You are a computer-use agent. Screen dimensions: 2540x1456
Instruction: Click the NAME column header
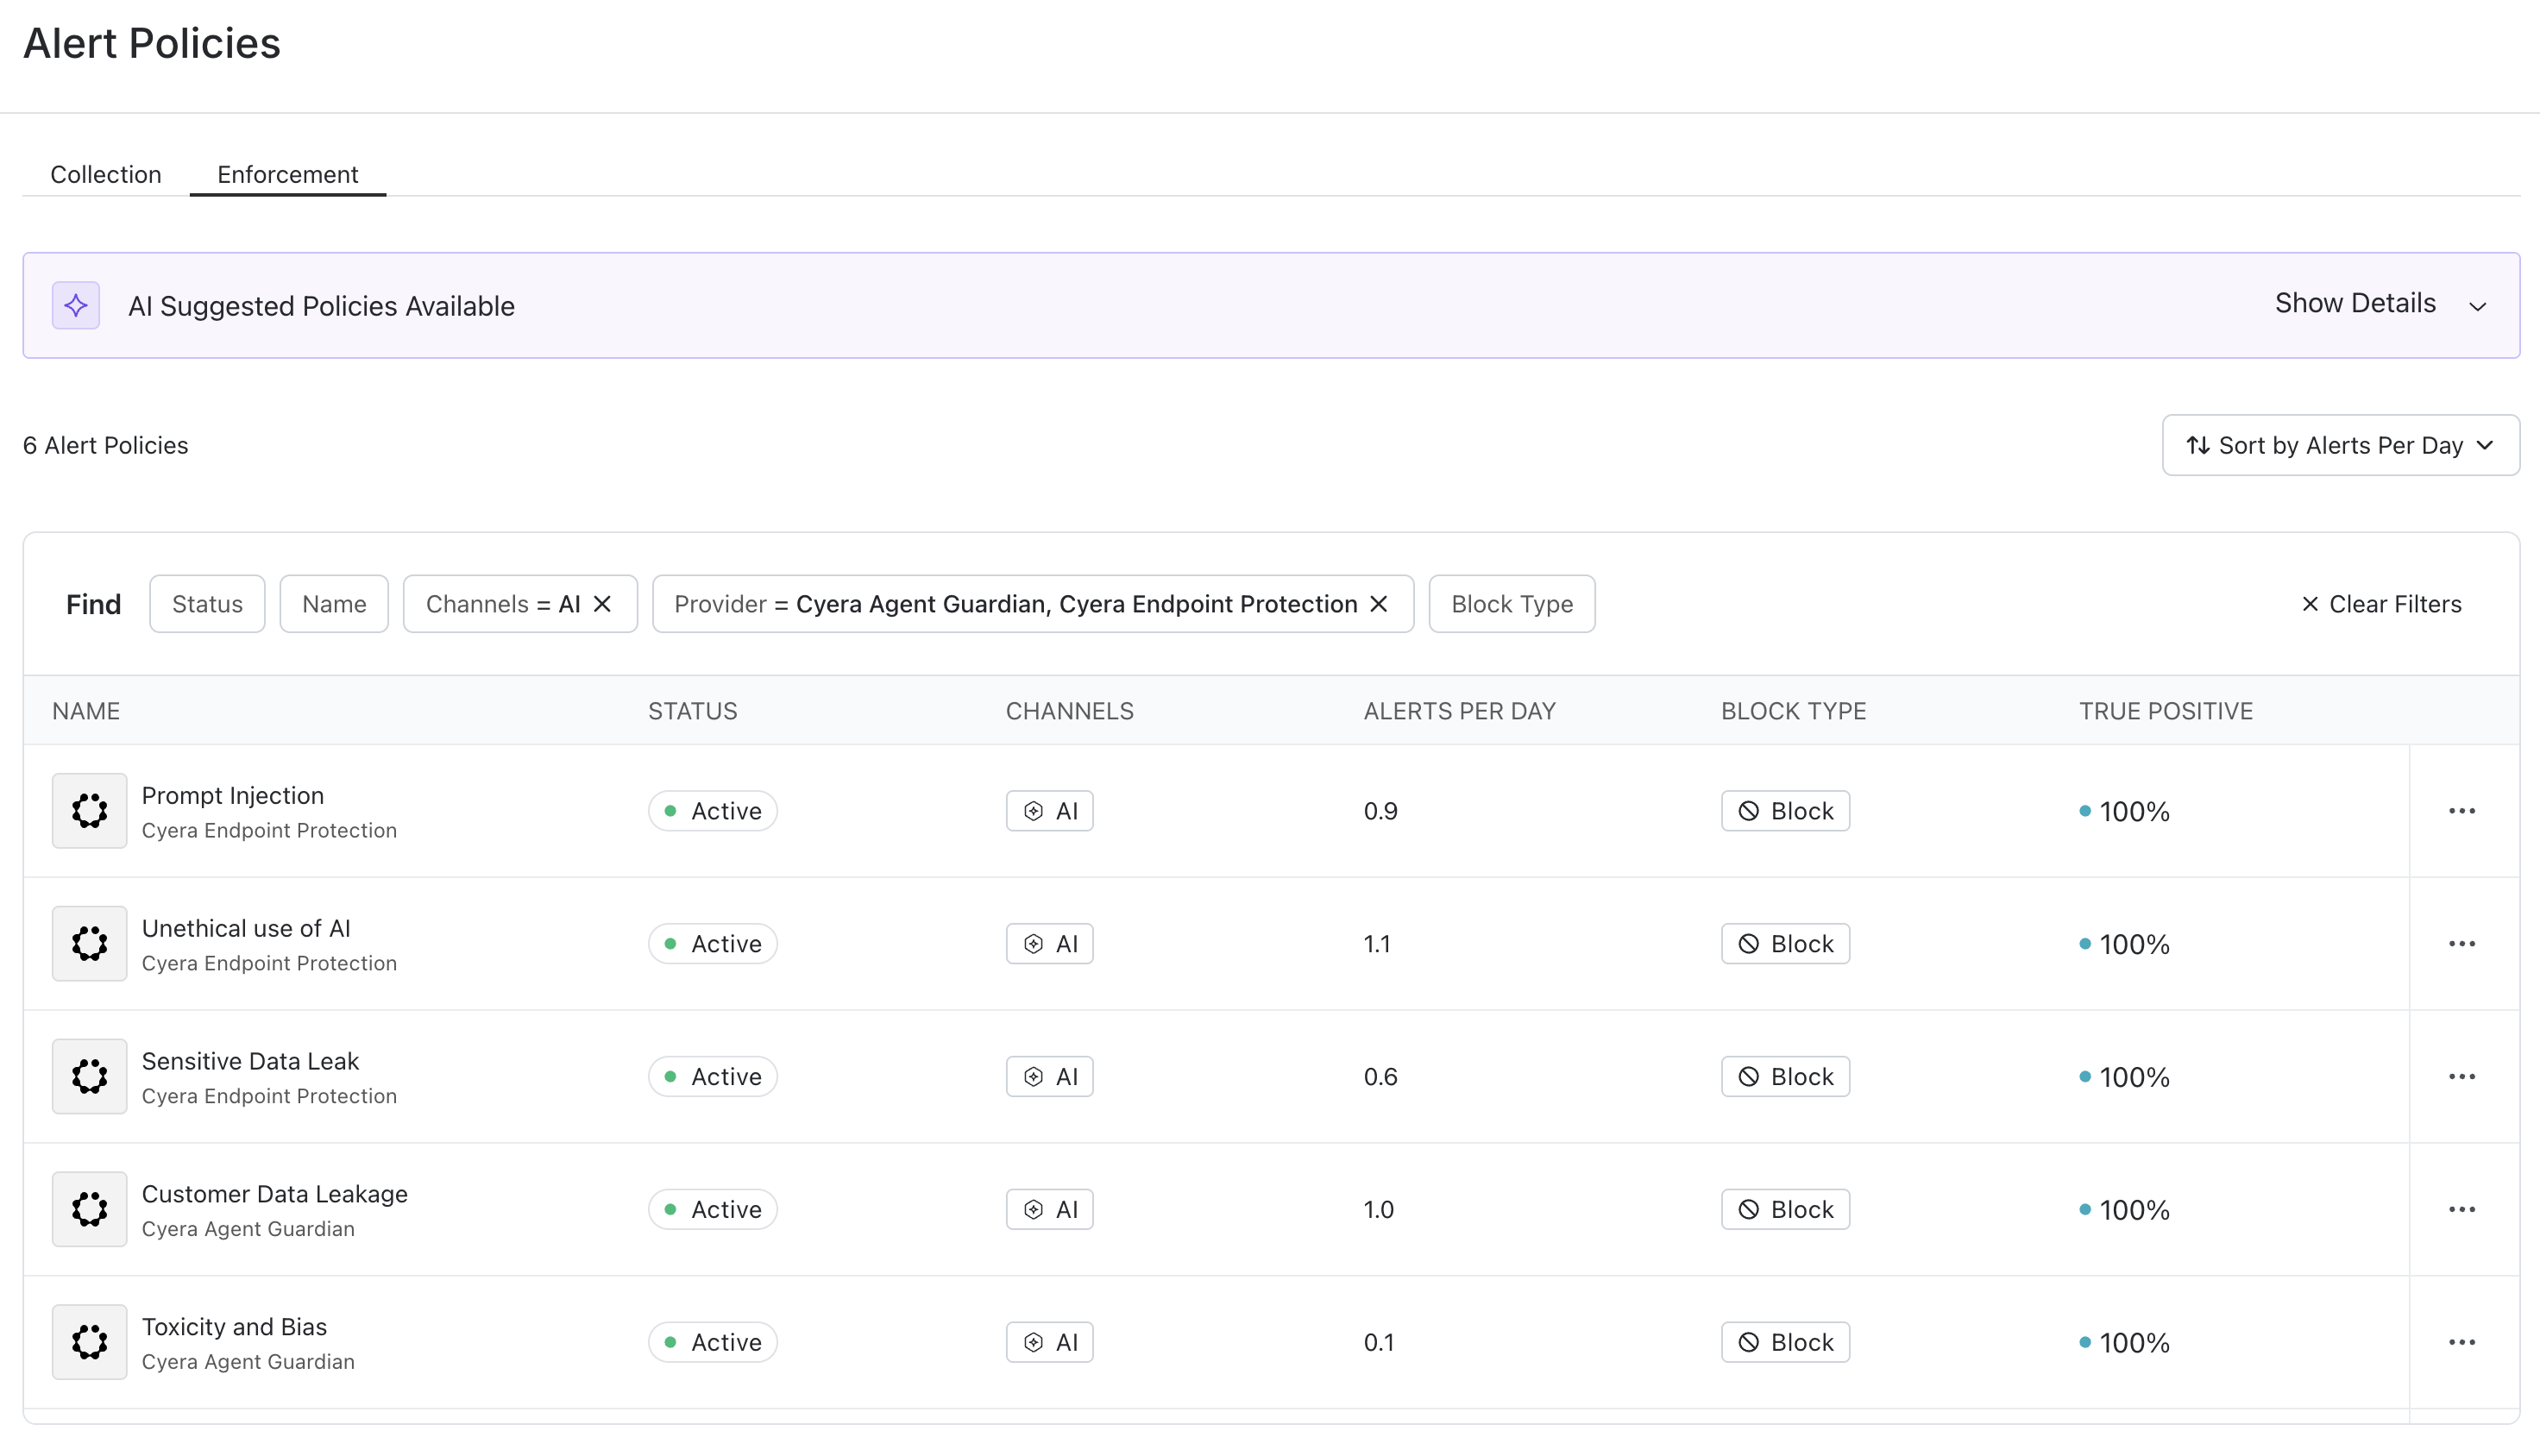coord(86,711)
